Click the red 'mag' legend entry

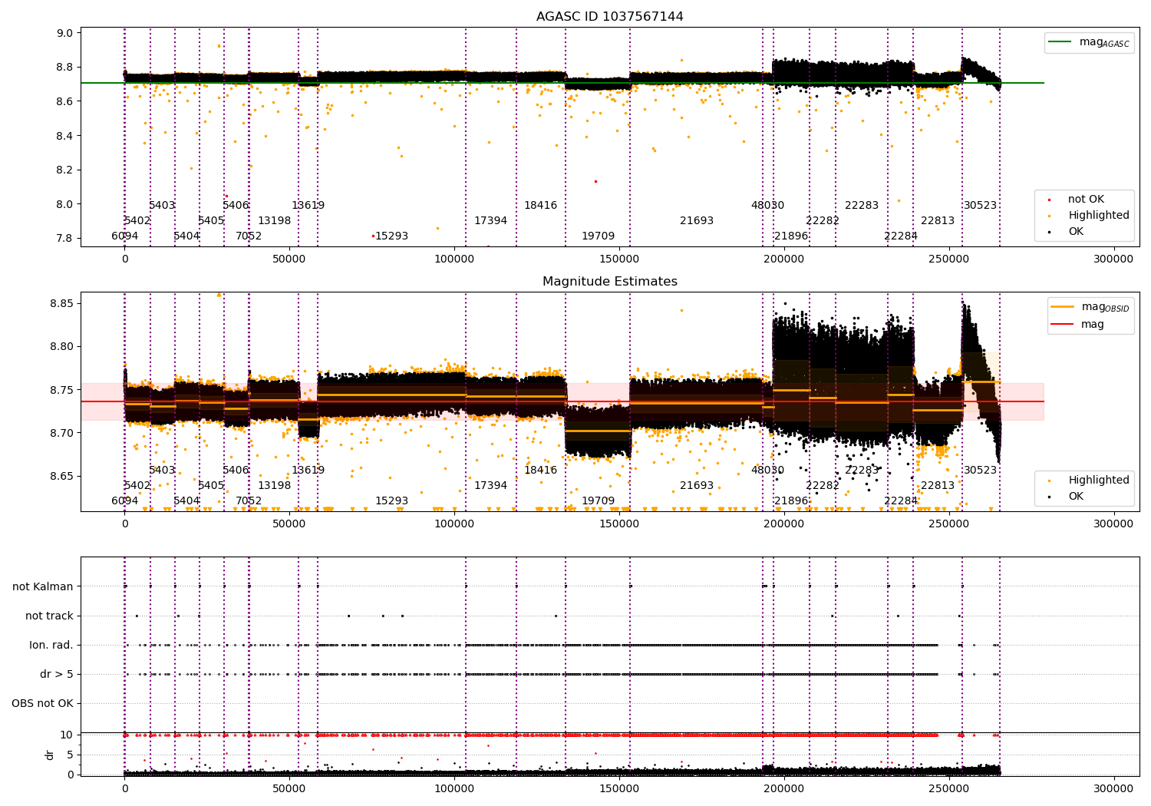pyautogui.click(x=1078, y=325)
